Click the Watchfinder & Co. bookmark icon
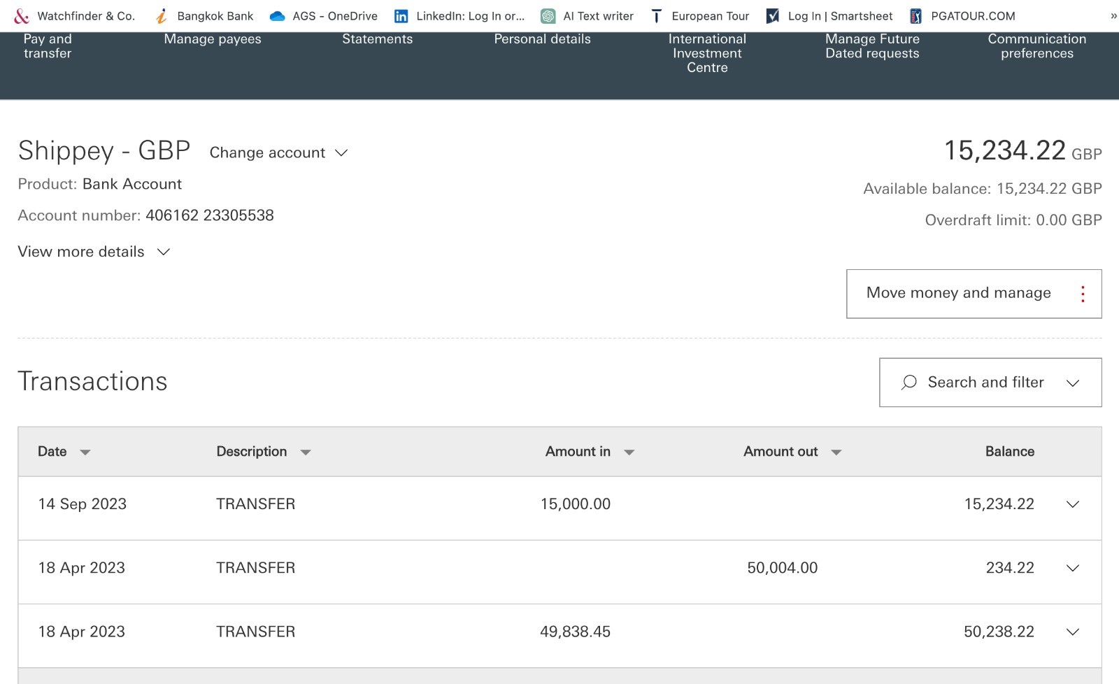1119x684 pixels. (22, 16)
